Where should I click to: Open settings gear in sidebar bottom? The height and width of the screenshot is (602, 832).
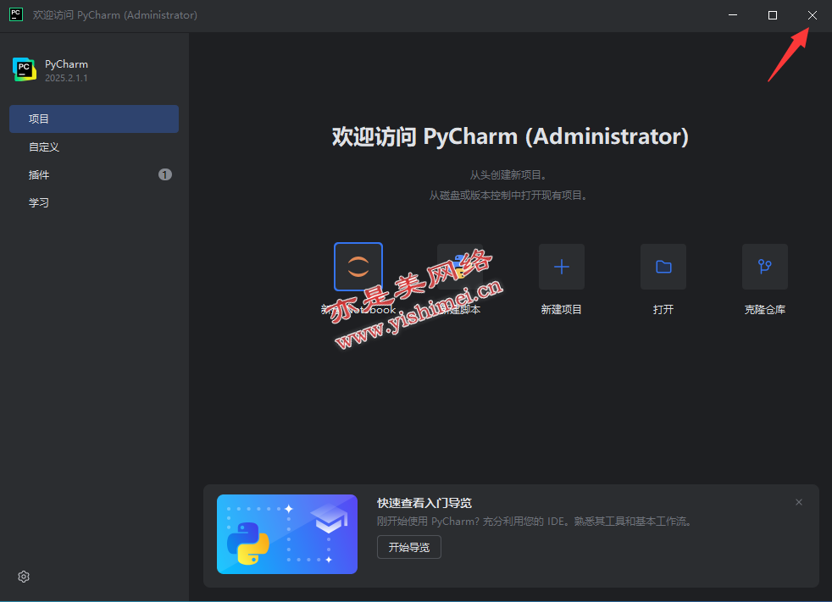24,577
